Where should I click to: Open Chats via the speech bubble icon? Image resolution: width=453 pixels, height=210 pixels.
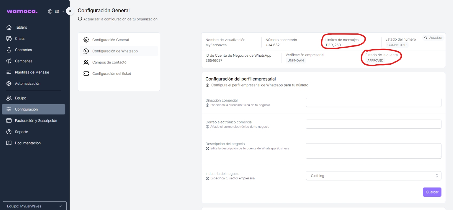click(x=9, y=39)
